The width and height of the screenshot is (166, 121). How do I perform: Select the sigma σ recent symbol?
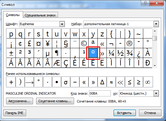click(x=66, y=82)
